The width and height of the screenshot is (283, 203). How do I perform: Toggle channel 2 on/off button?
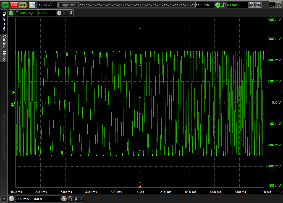(11, 13)
